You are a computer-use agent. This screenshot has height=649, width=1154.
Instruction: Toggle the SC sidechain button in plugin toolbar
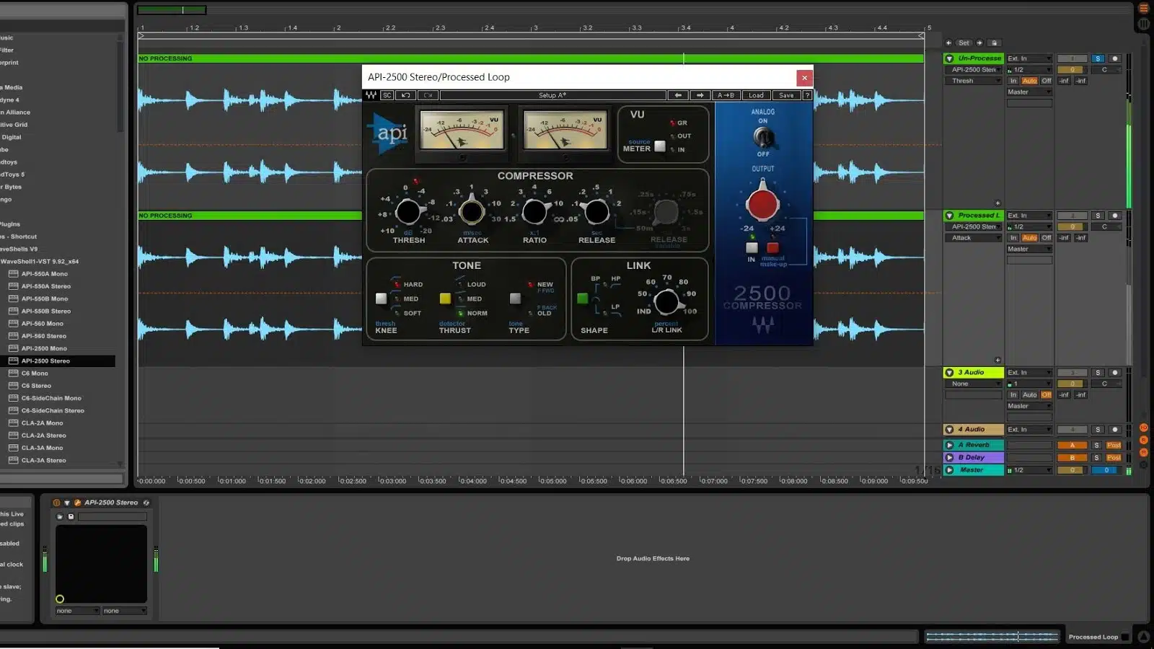click(x=387, y=95)
